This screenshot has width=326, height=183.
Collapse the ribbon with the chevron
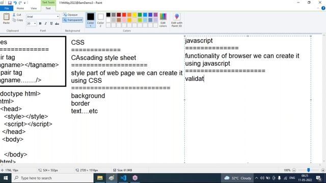click(318, 8)
